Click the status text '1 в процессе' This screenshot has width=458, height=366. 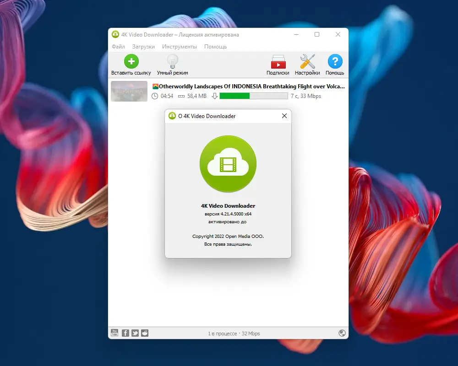coord(222,334)
